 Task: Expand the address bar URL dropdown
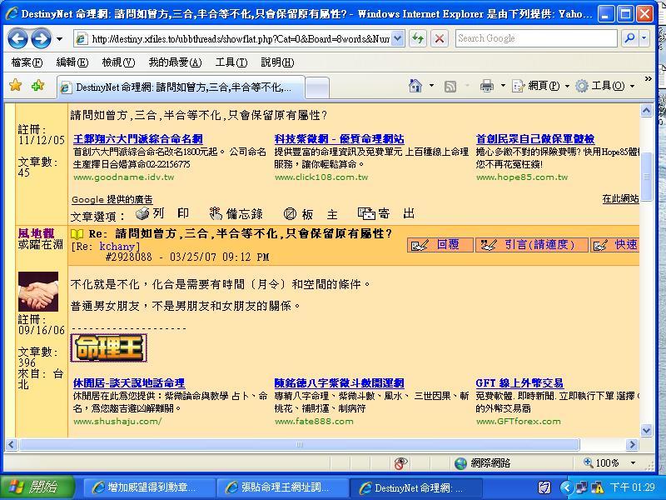(397, 38)
